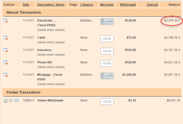This screenshot has width=183, height=124.
Task: Click the Insurance row action icon
Action: tap(5, 50)
